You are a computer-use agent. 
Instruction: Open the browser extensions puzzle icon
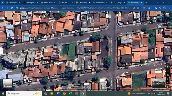coord(149,8)
